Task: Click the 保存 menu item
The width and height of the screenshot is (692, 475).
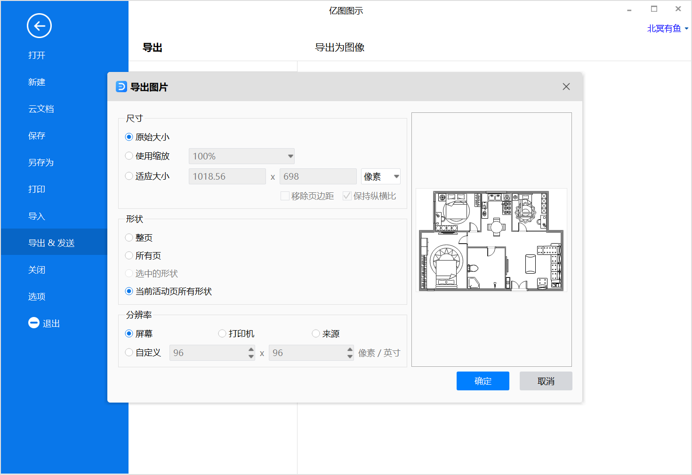Action: click(37, 135)
